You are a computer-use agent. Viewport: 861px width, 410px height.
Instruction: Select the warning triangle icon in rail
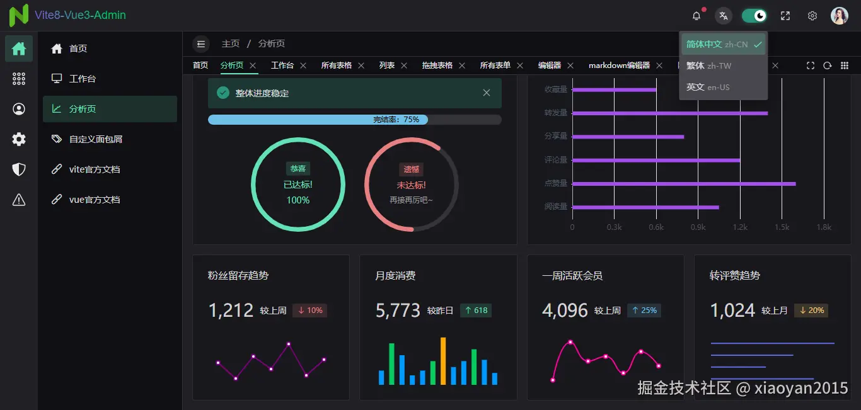pyautogui.click(x=19, y=200)
